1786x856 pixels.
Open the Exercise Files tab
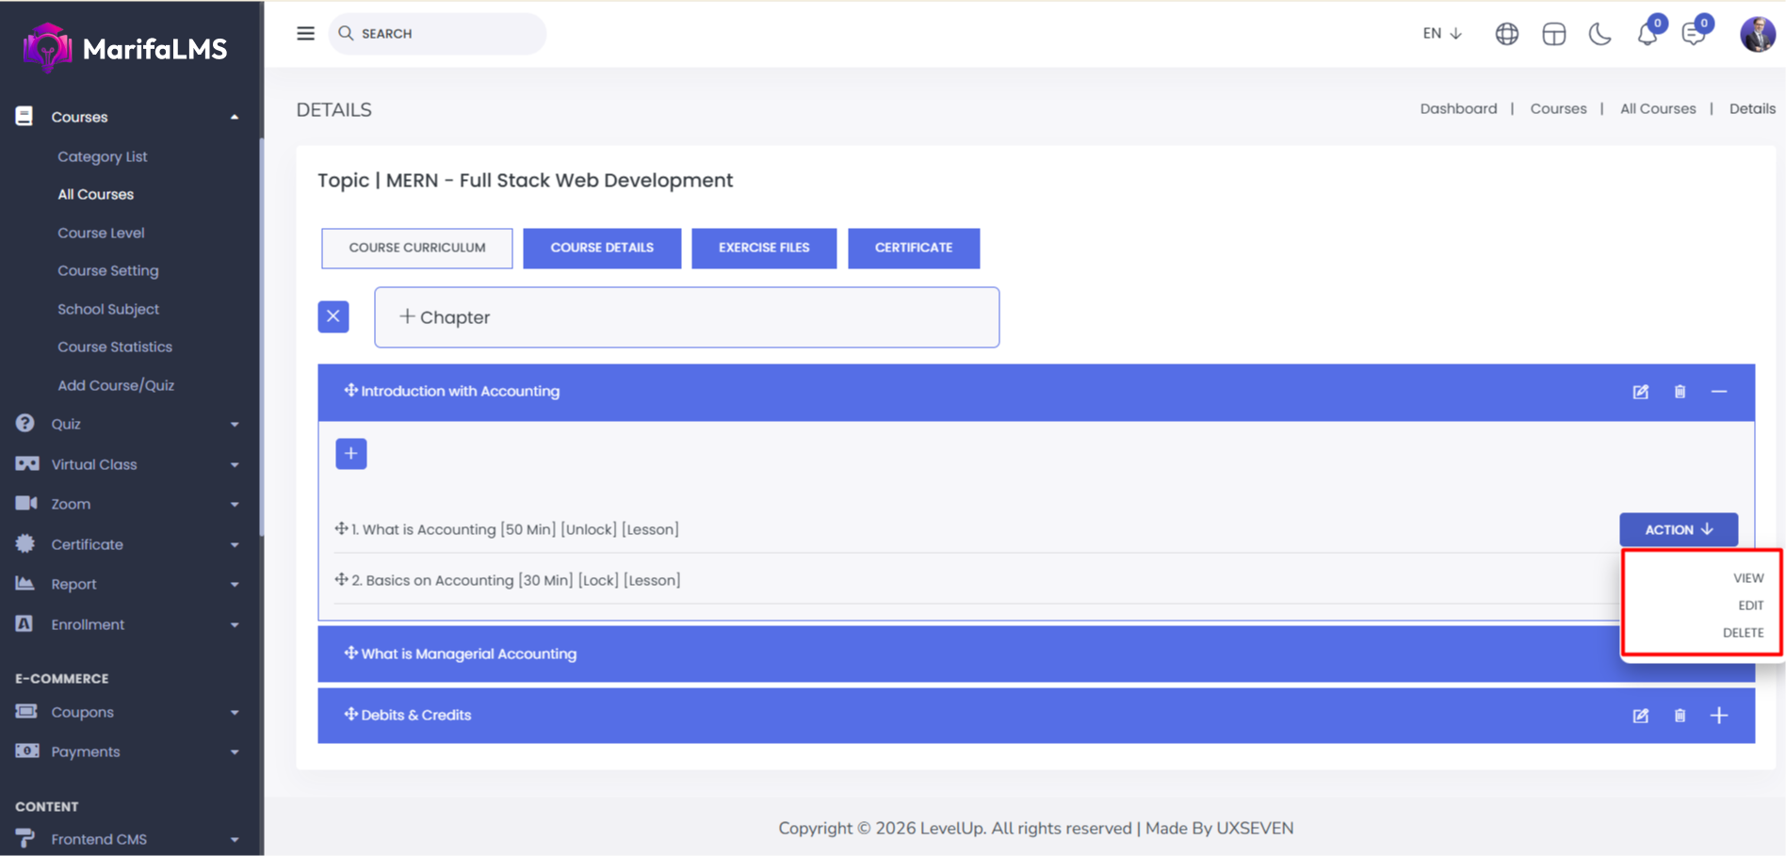[x=764, y=248]
